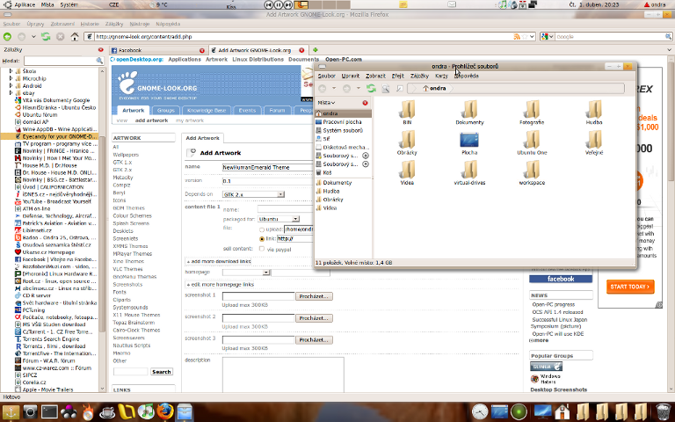
Task: Switch to the Facebook tab
Action: (157, 50)
